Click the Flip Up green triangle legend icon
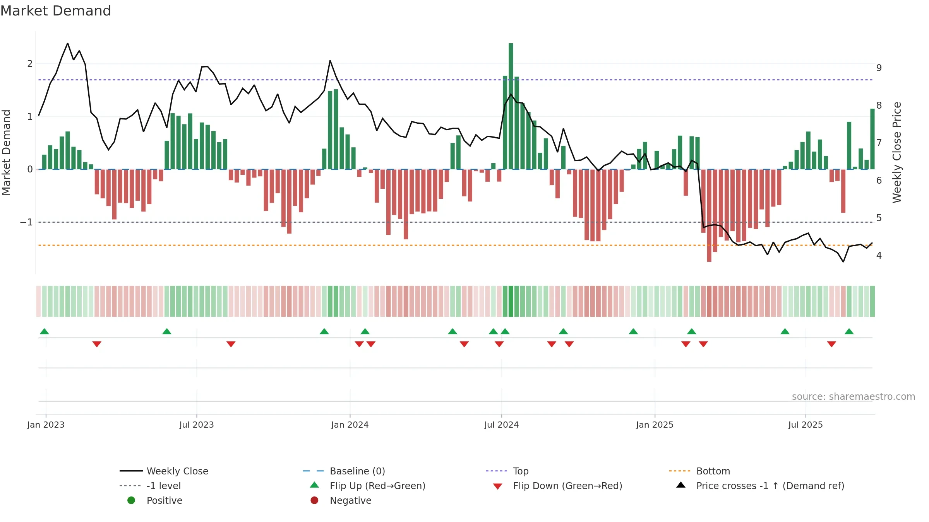 click(315, 485)
